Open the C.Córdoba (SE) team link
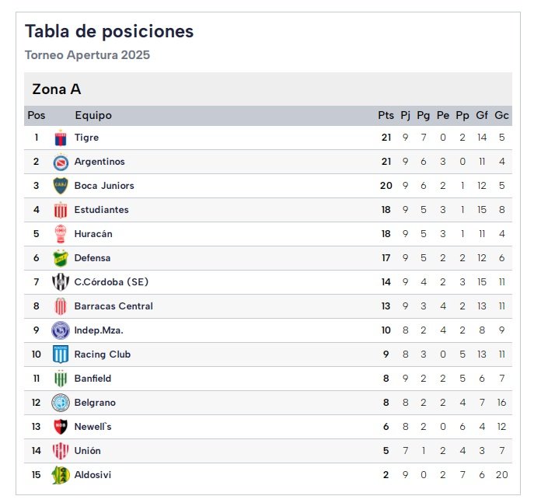 tap(111, 282)
